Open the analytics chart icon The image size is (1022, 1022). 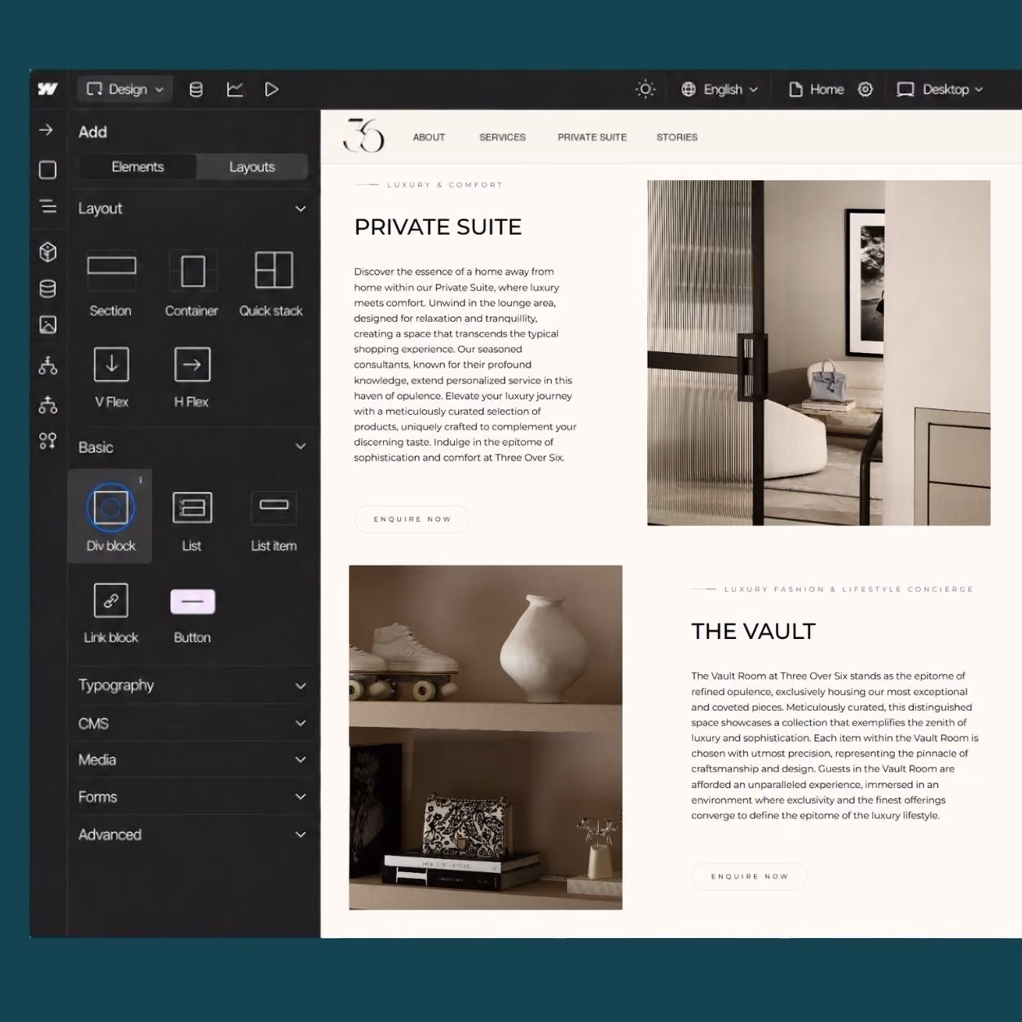click(x=235, y=90)
